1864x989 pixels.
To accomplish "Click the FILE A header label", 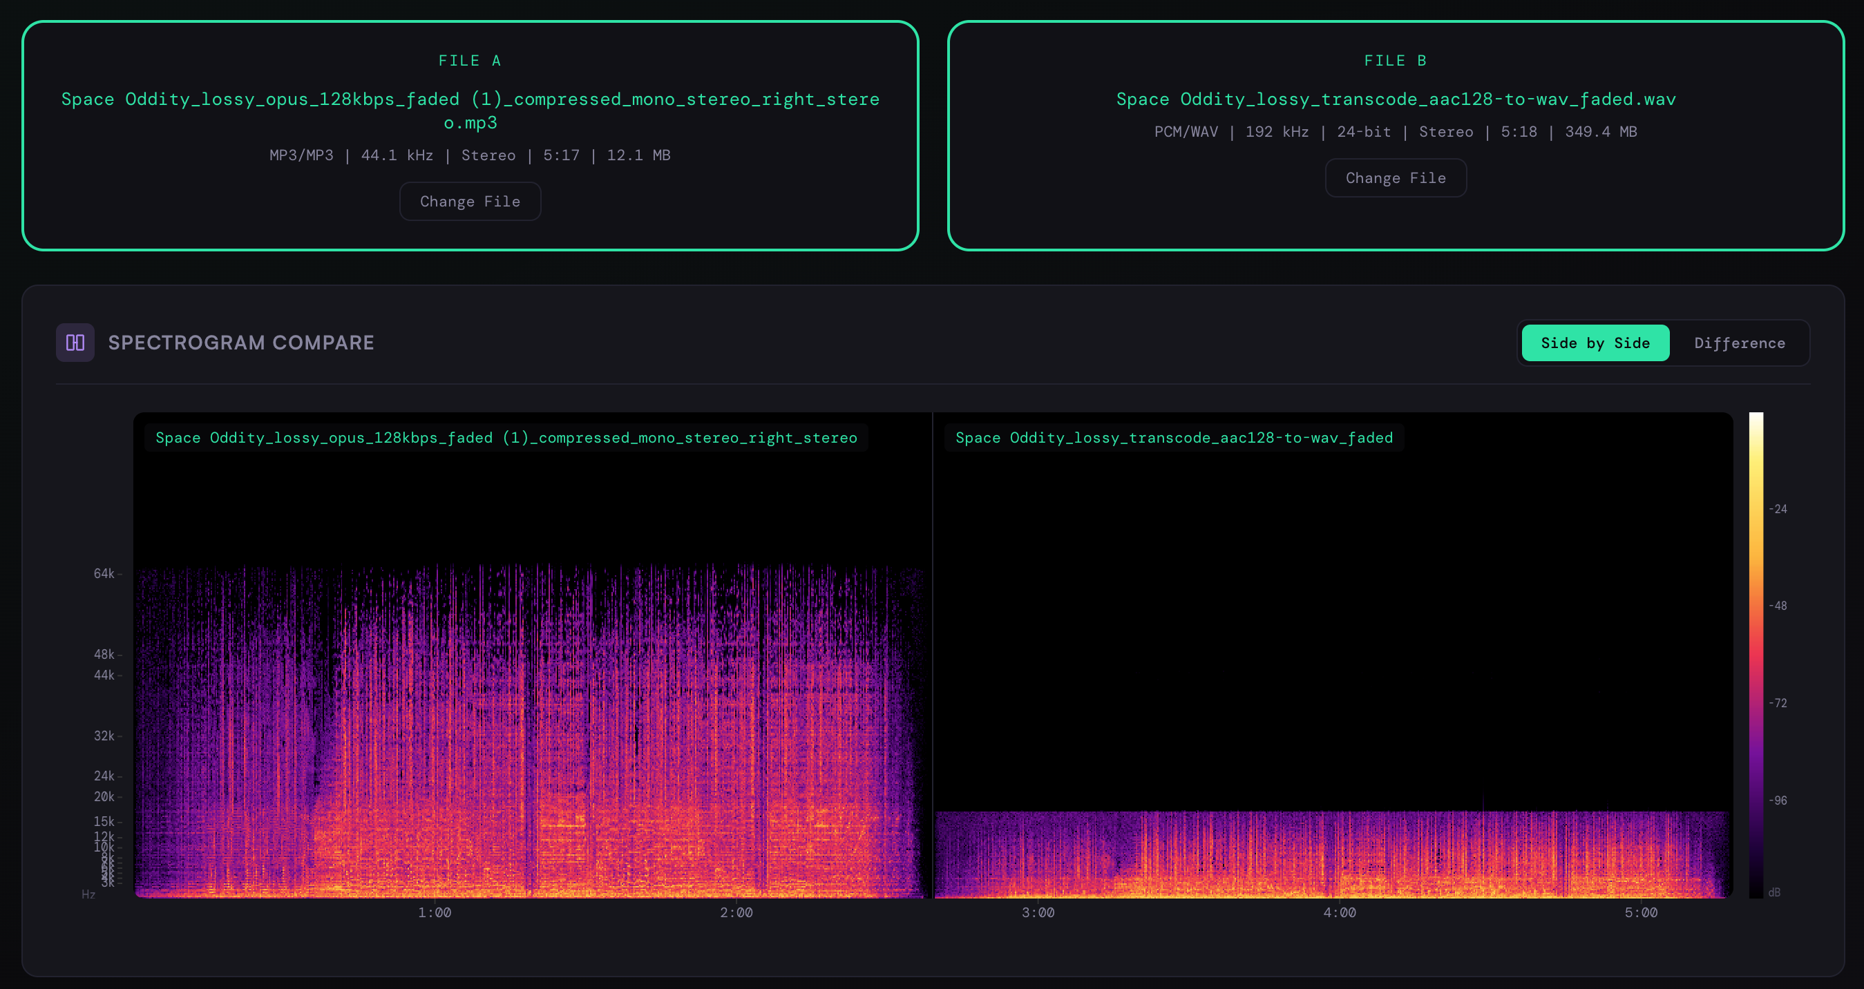I will tap(470, 61).
